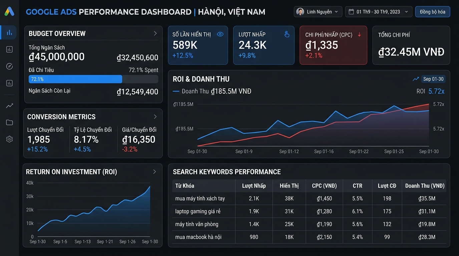Image resolution: width=459 pixels, height=256 pixels.
Task: Select the "mua máy tính xách tay" keyword
Action: [x=200, y=198]
